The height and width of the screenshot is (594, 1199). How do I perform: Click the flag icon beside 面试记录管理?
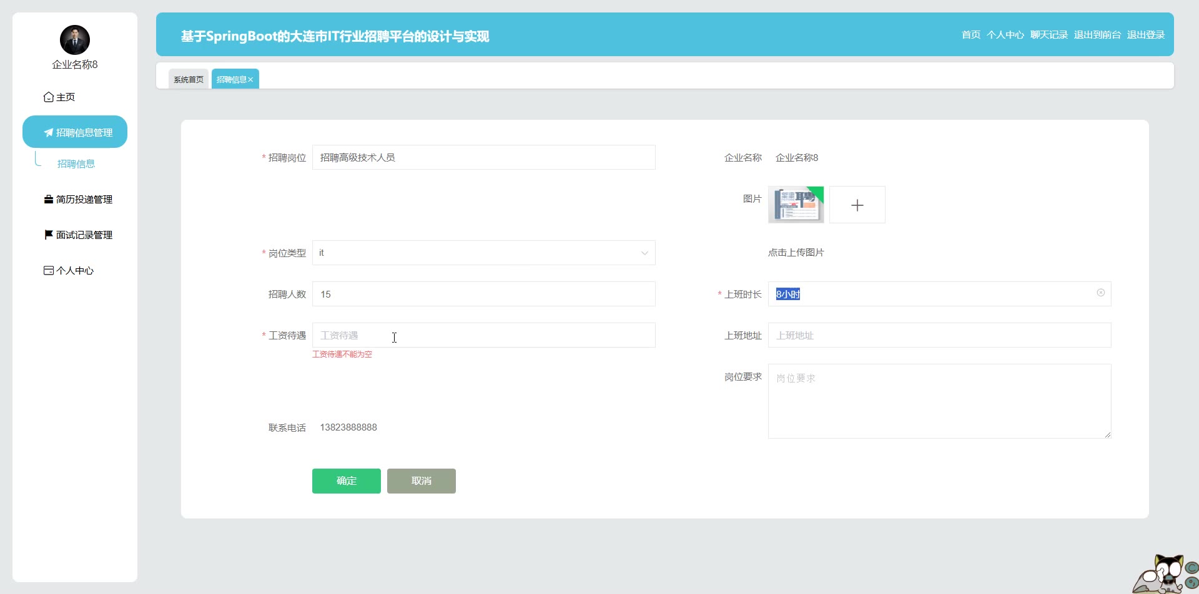coord(48,235)
